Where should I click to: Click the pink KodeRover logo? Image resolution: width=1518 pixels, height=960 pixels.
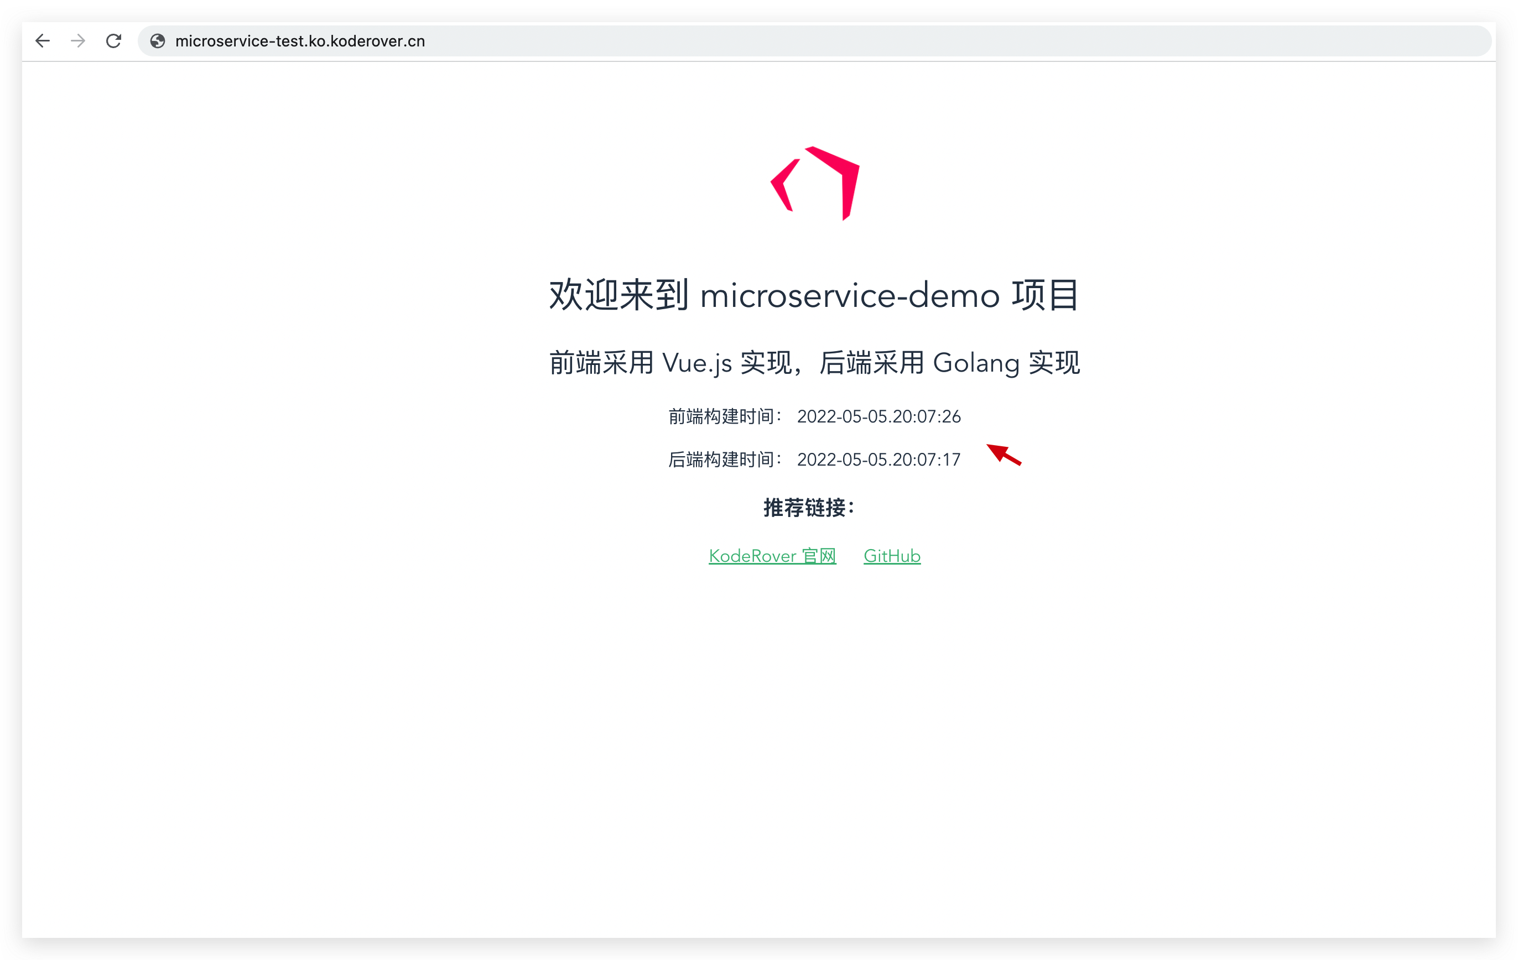(x=815, y=184)
